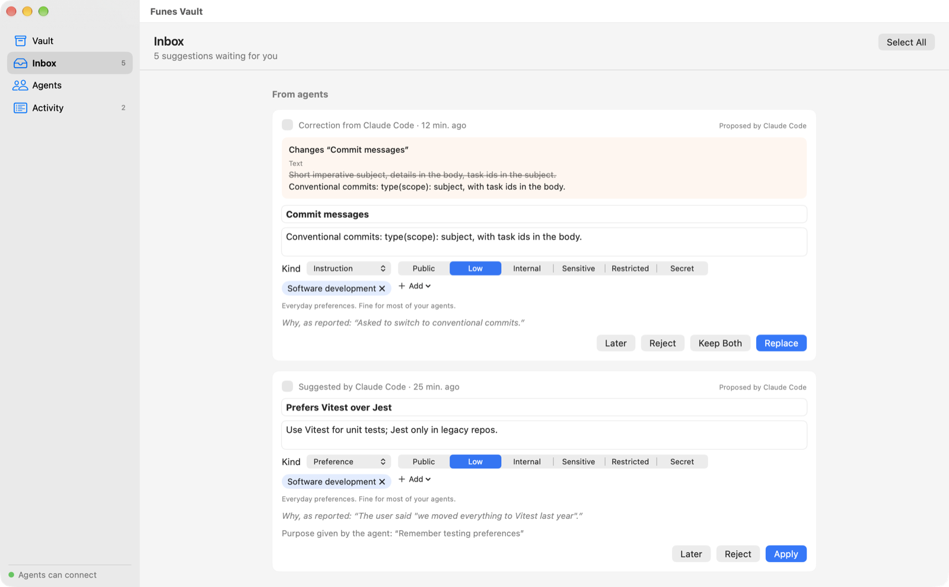
Task: Select the Inbox sidebar item
Action: [x=70, y=63]
